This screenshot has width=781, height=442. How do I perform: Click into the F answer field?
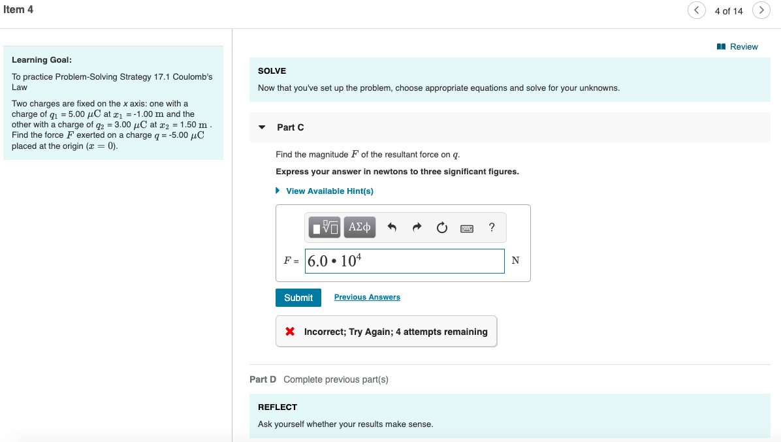pos(404,260)
